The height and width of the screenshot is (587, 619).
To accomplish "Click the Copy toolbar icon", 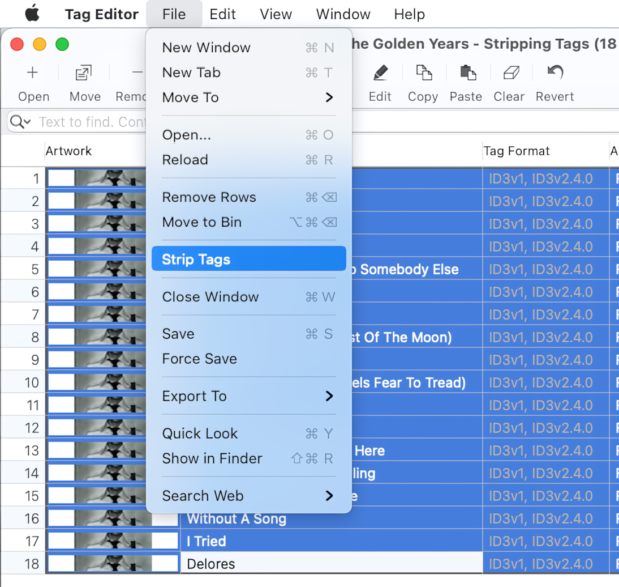I will 424,73.
